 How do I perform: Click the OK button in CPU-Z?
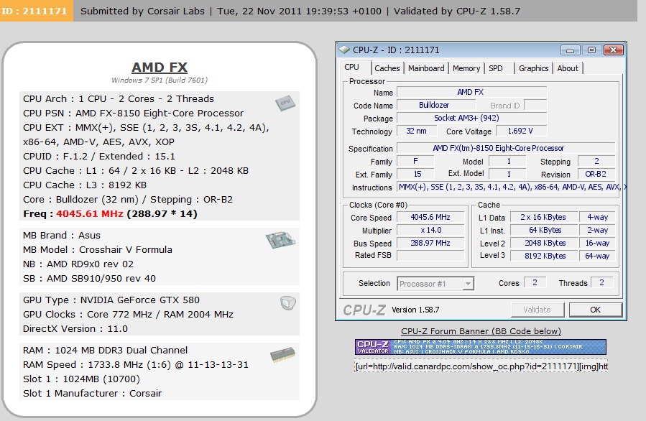click(595, 310)
